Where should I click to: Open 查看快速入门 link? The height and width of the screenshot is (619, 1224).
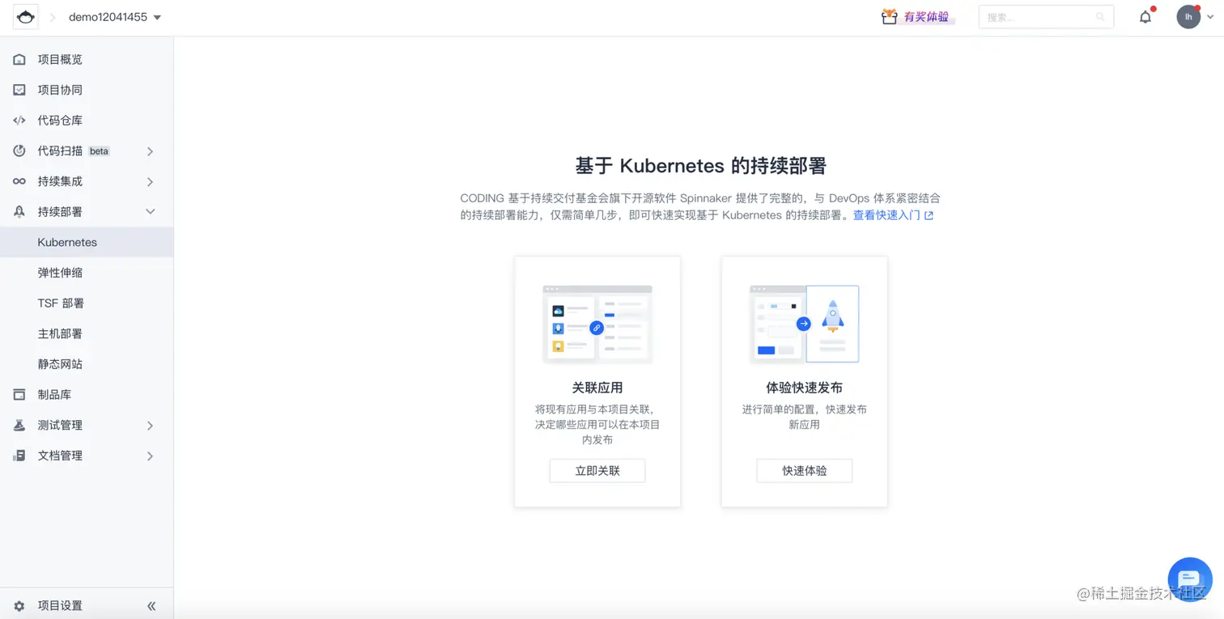click(886, 215)
